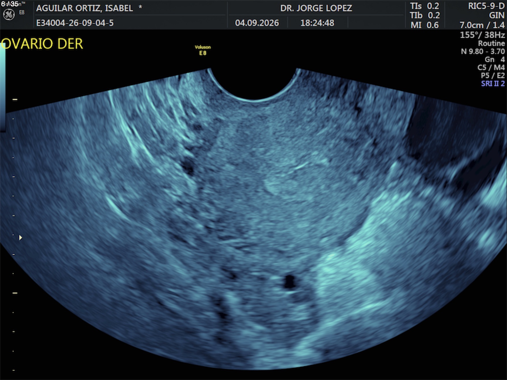Click the exam date 04.09.2026
507x380 pixels.
pos(257,23)
